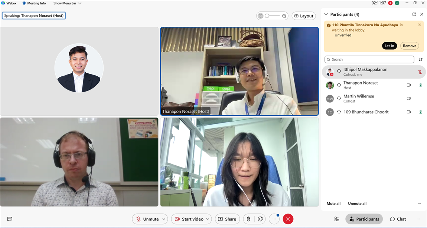Expand the Unmute audio options arrow
Image resolution: width=427 pixels, height=228 pixels.
[164, 219]
